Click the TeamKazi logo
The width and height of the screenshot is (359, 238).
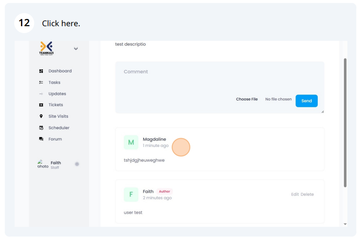click(46, 48)
